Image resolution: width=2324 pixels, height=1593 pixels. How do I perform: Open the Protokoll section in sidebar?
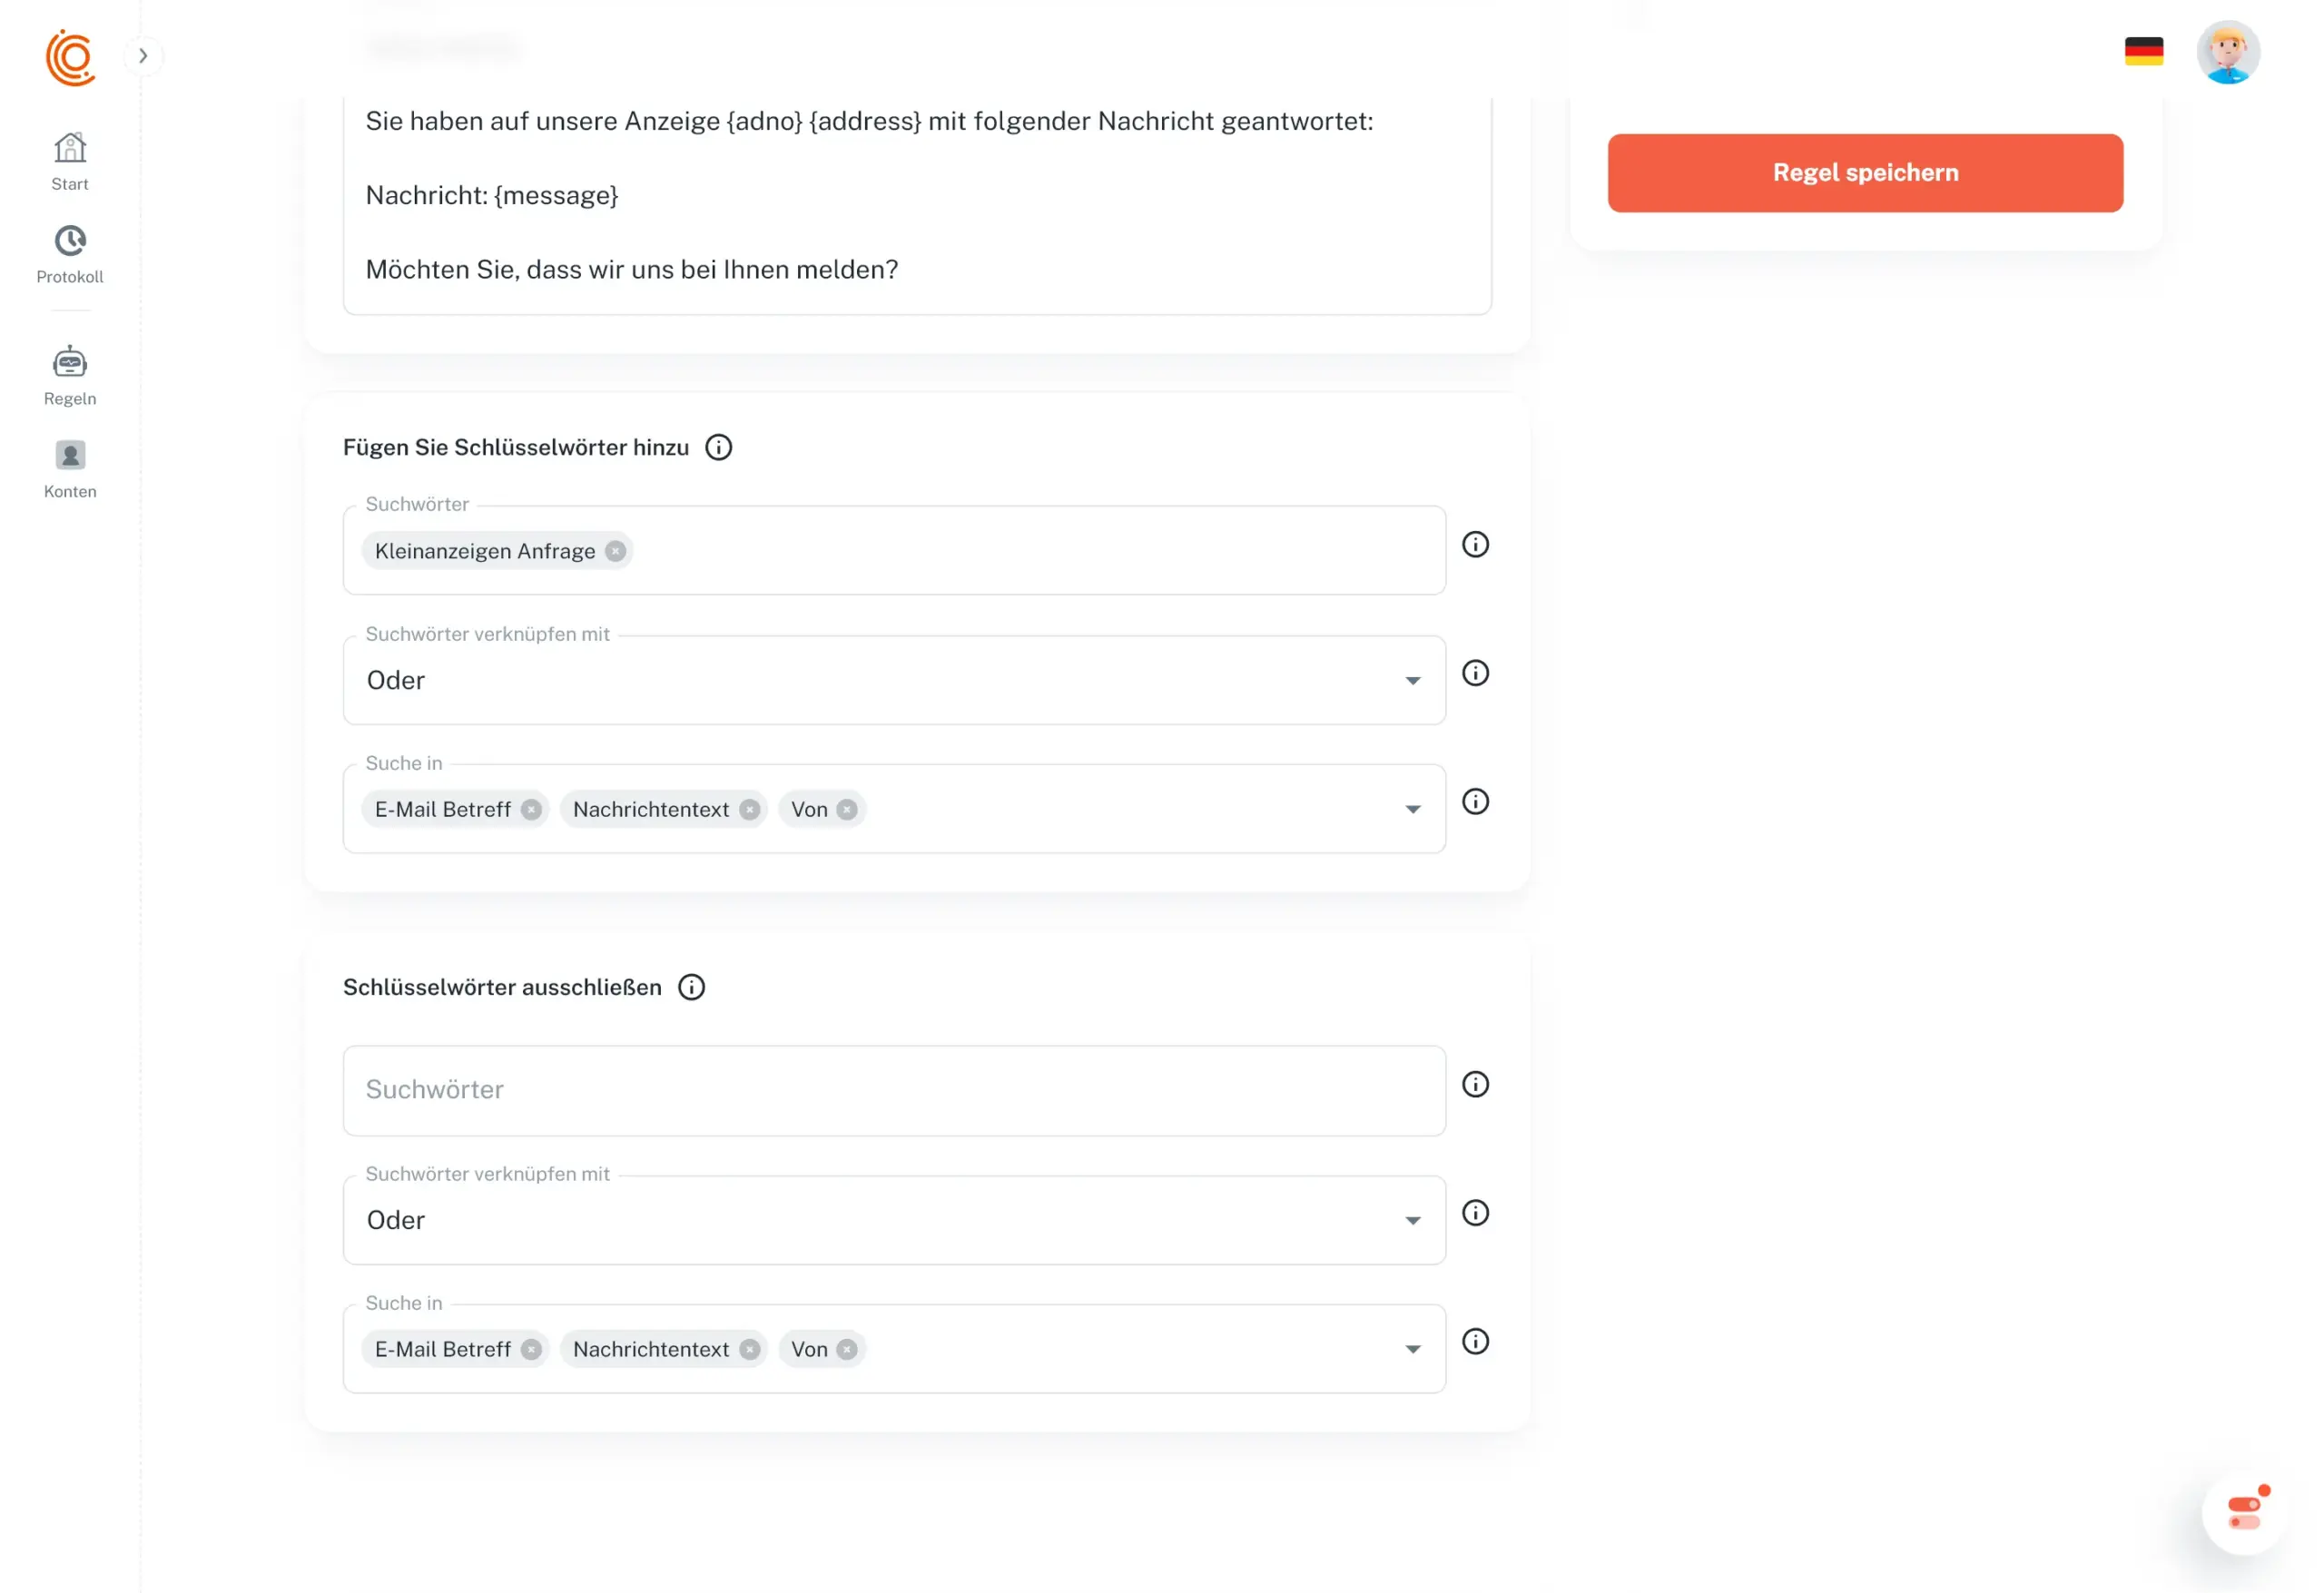coord(70,254)
